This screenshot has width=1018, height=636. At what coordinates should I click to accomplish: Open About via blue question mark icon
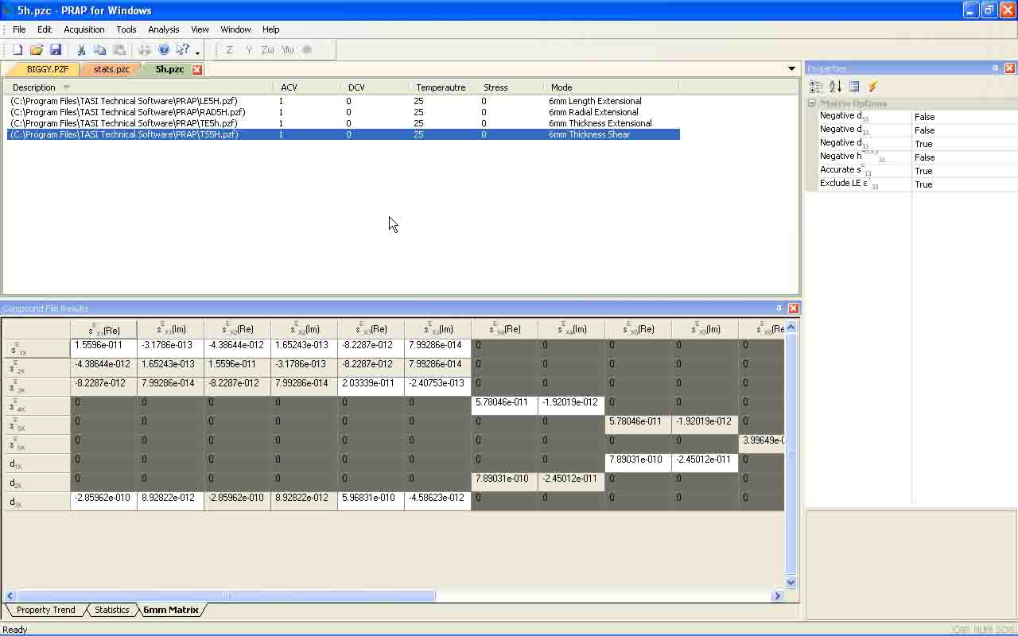[163, 50]
